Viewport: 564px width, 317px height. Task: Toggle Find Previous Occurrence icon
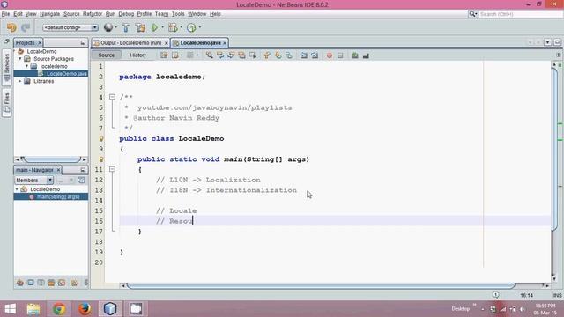[220, 55]
